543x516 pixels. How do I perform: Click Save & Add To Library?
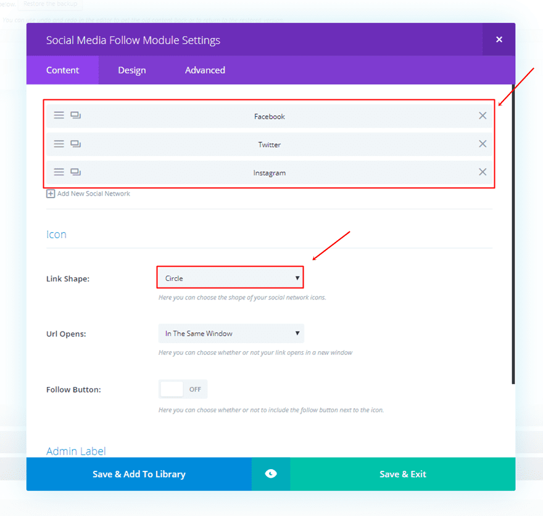[139, 474]
